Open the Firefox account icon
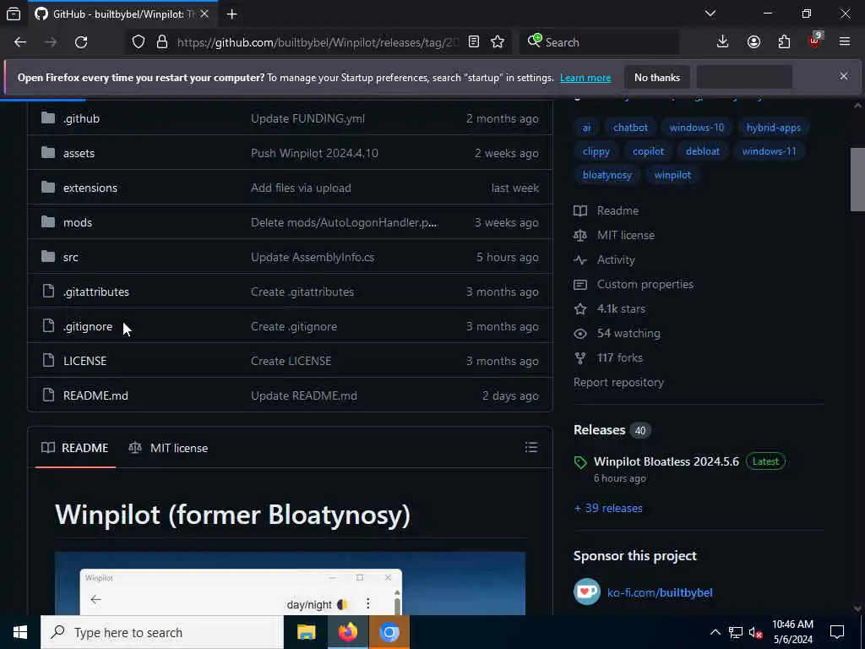865x649 pixels. click(753, 42)
